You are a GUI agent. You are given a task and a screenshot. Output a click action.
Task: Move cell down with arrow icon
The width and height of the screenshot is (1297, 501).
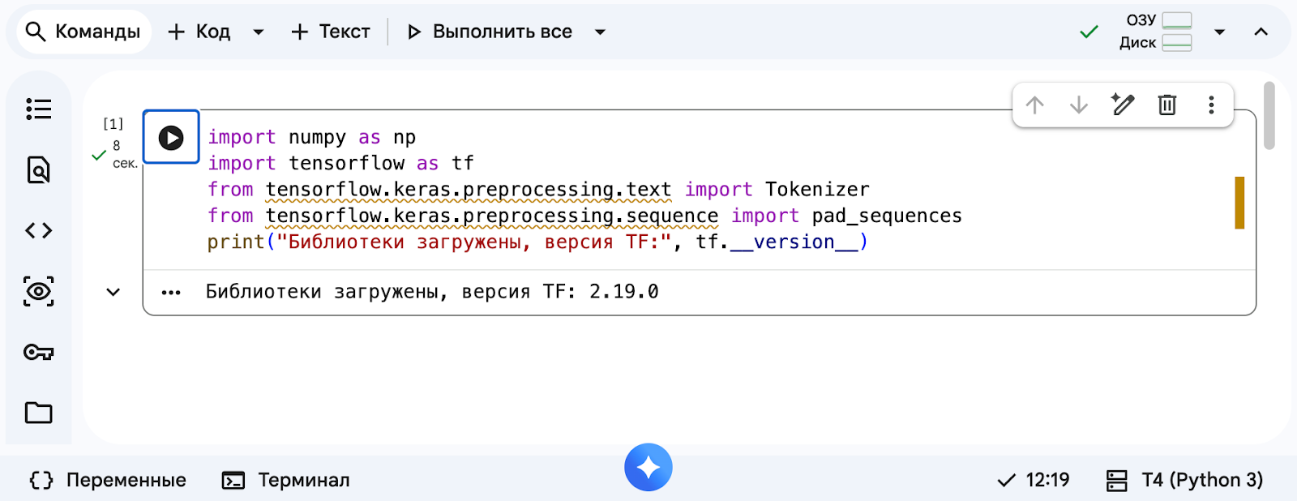(1078, 105)
